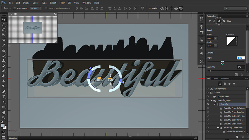Open the bevel Width value dropdown
The width and height of the screenshot is (249, 140).
pos(216,38)
